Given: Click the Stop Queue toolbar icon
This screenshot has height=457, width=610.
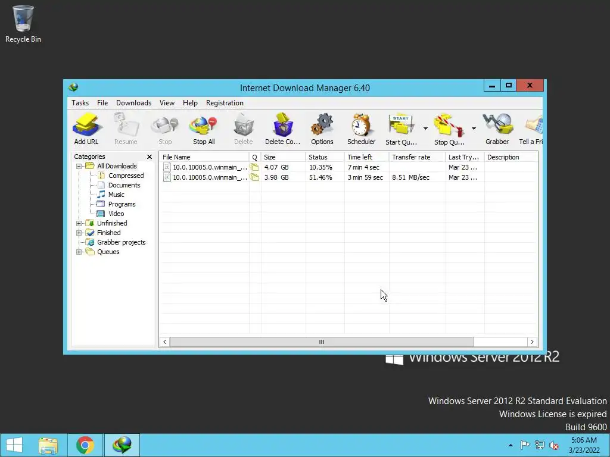Looking at the screenshot, I should [x=449, y=129].
